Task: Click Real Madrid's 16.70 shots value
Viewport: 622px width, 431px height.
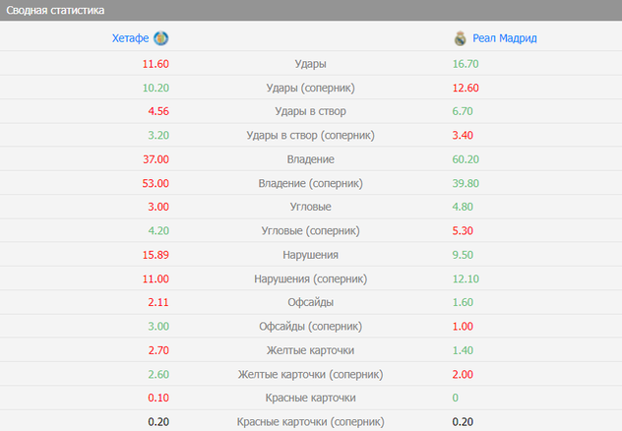Action: tap(466, 64)
